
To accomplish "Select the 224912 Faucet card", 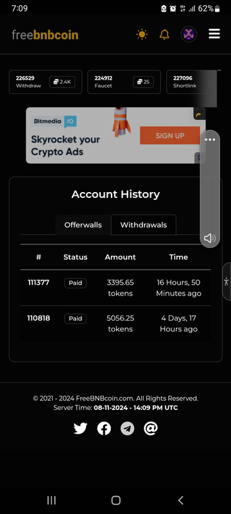I will (x=124, y=82).
